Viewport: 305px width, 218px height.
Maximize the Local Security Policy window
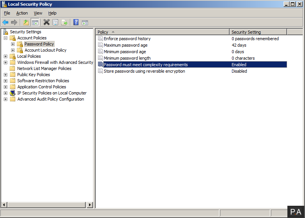(x=293, y=4)
